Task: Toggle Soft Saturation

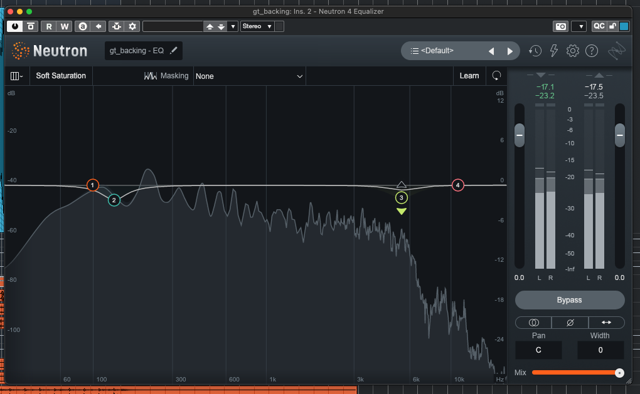Action: click(x=61, y=76)
